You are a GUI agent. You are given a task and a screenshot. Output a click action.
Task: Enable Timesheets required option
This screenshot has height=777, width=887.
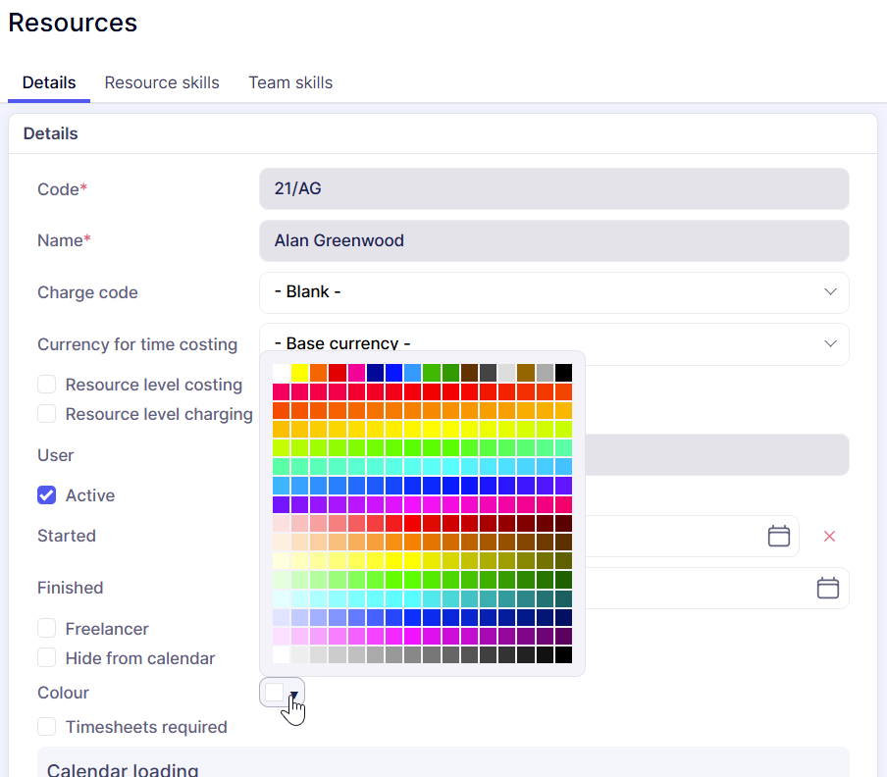(47, 727)
